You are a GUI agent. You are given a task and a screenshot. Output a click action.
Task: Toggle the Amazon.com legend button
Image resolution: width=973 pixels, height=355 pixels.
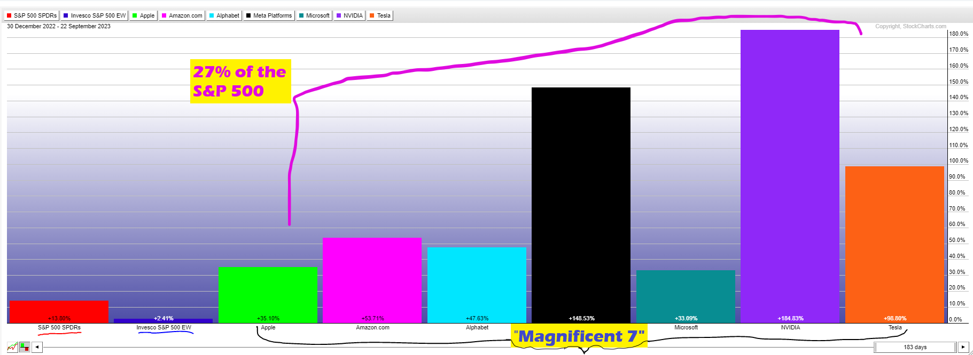182,15
